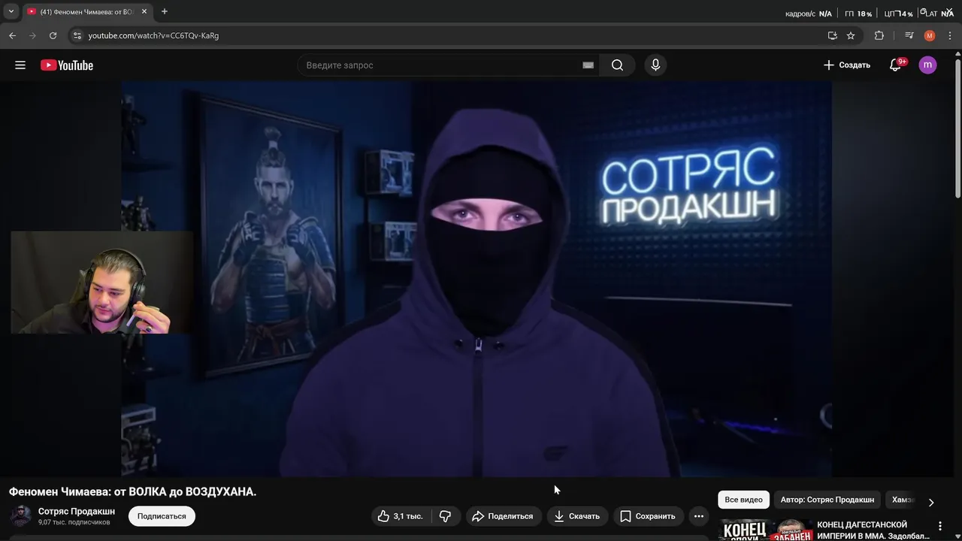The image size is (962, 541).
Task: Open the Chrome three-dot menu
Action: [x=950, y=35]
